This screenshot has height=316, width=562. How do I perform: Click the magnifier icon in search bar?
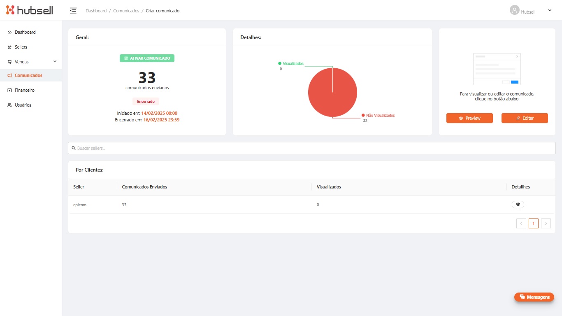(74, 148)
